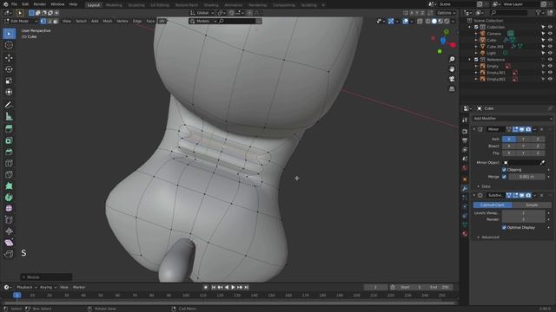The width and height of the screenshot is (556, 312).
Task: Open the Vertex menu
Action: (122, 21)
